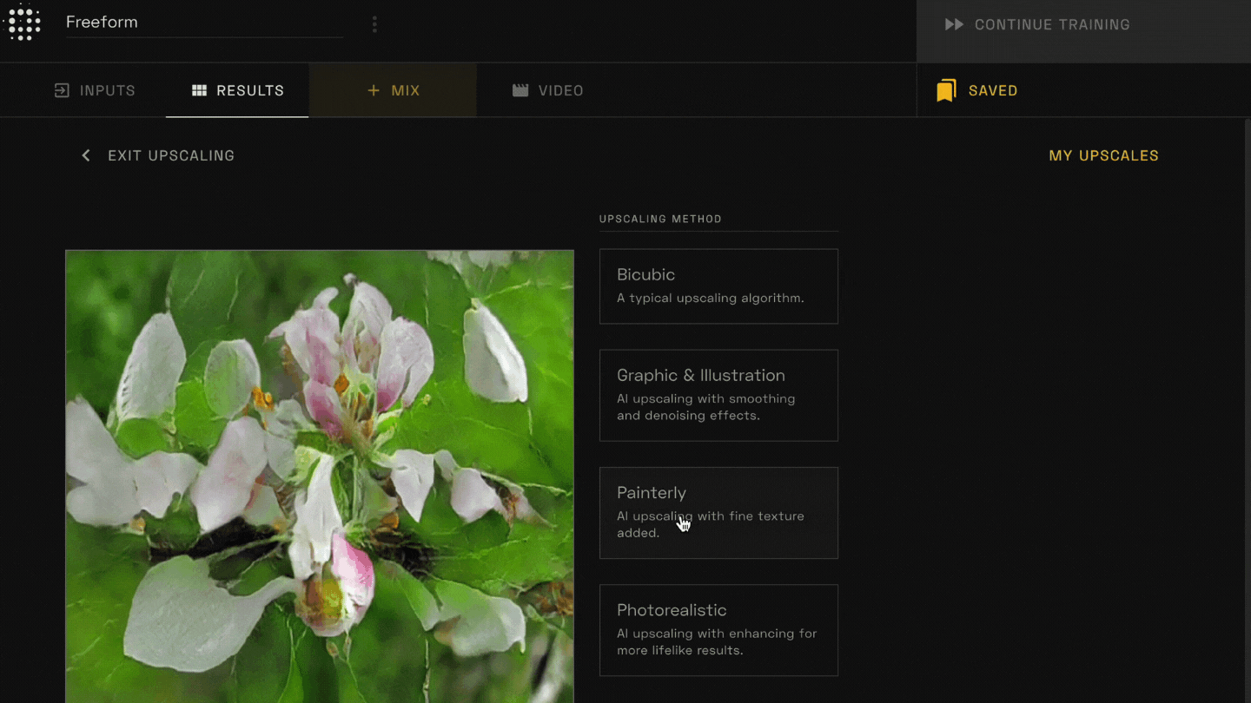The width and height of the screenshot is (1251, 703).
Task: Select the Bicubic upscaling method
Action: tap(718, 286)
